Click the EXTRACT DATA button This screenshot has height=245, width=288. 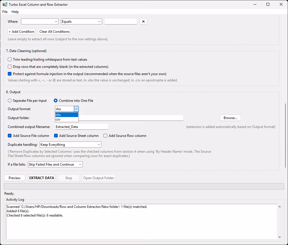42,178
